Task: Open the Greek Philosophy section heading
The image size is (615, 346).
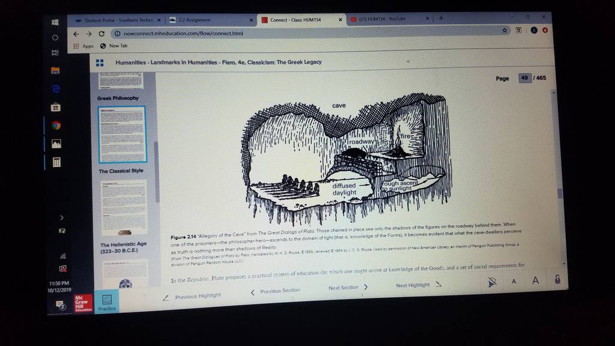Action: (x=118, y=98)
